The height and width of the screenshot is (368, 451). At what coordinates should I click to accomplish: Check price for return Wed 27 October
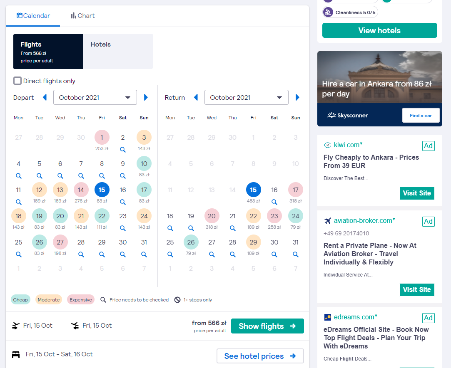212,254
